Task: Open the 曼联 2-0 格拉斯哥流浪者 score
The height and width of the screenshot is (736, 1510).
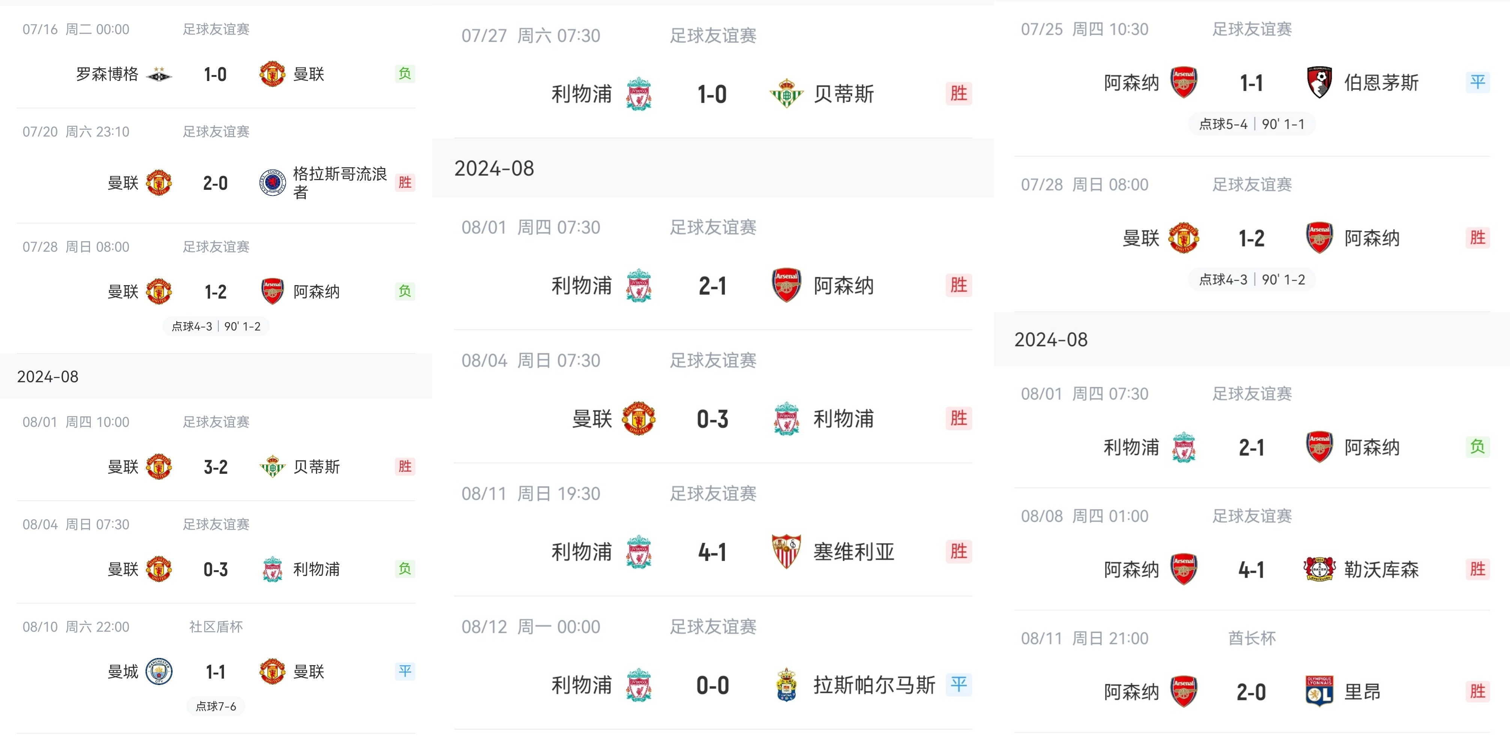Action: click(x=216, y=183)
